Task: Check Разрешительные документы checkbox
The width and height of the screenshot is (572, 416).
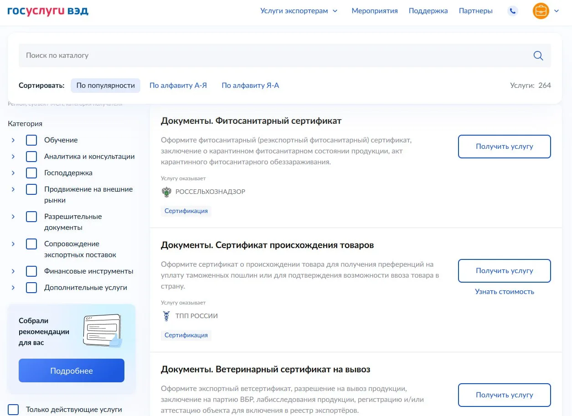Action: point(31,217)
